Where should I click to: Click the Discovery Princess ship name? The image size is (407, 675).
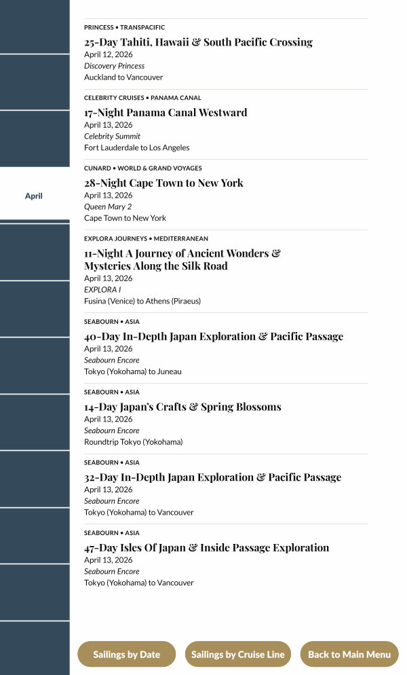[114, 66]
